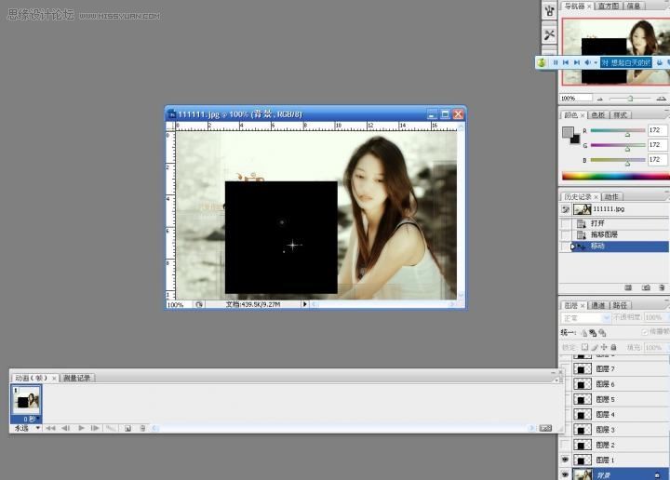670x480 pixels.
Task: Click the lock position move icon
Action: tap(604, 347)
